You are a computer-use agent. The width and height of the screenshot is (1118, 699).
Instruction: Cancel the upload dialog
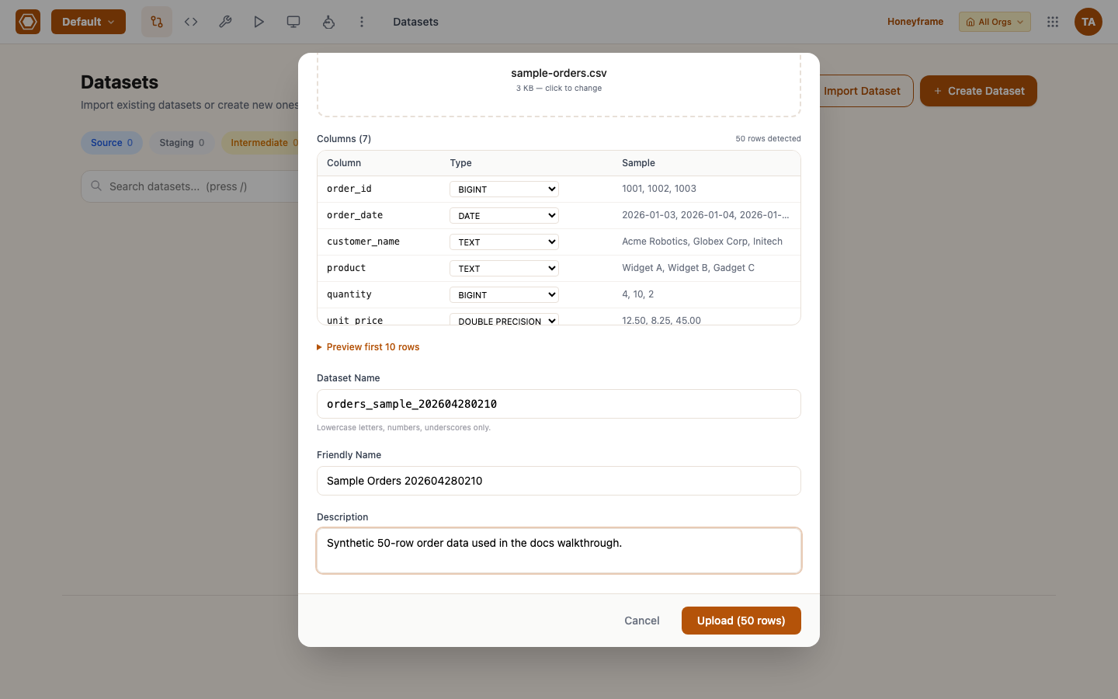[x=642, y=621]
